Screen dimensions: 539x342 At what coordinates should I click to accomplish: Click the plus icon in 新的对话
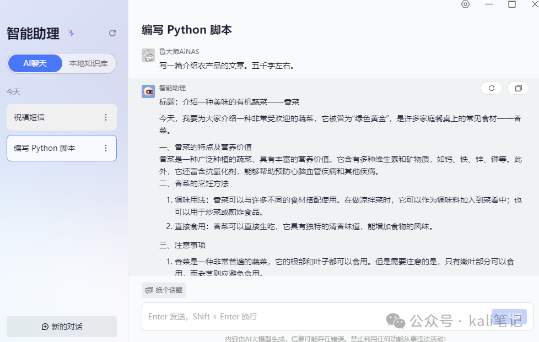tap(45, 327)
